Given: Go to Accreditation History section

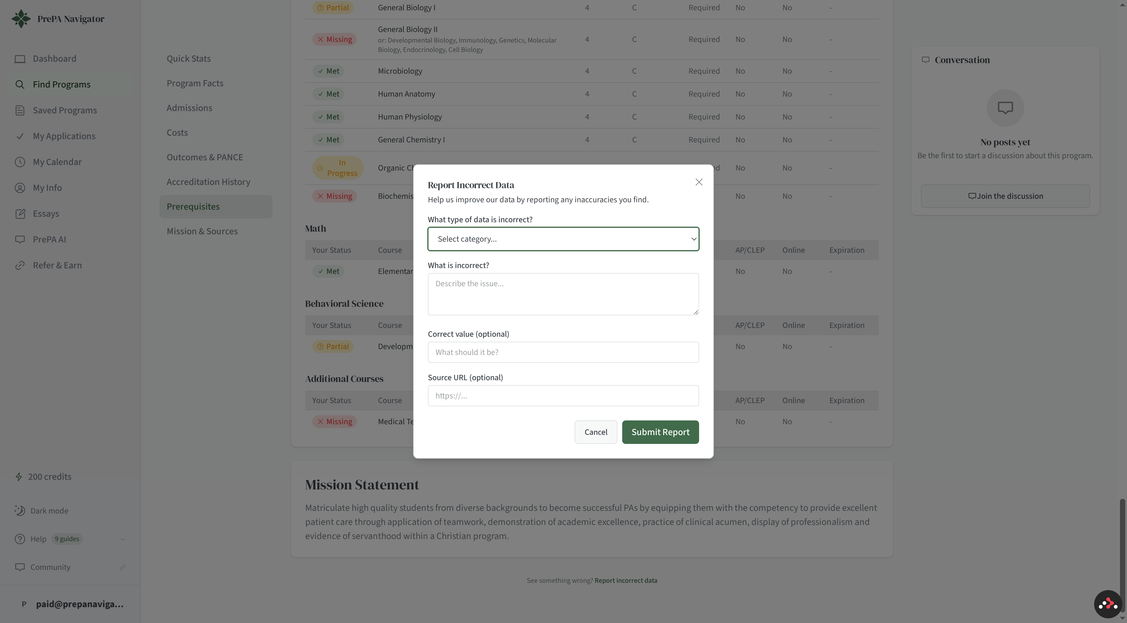Looking at the screenshot, I should point(208,181).
